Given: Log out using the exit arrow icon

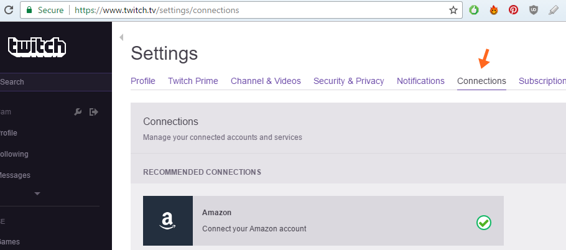Looking at the screenshot, I should [x=94, y=112].
